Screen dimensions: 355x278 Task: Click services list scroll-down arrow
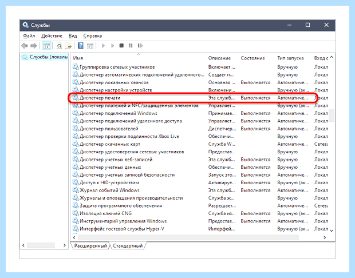332,231
